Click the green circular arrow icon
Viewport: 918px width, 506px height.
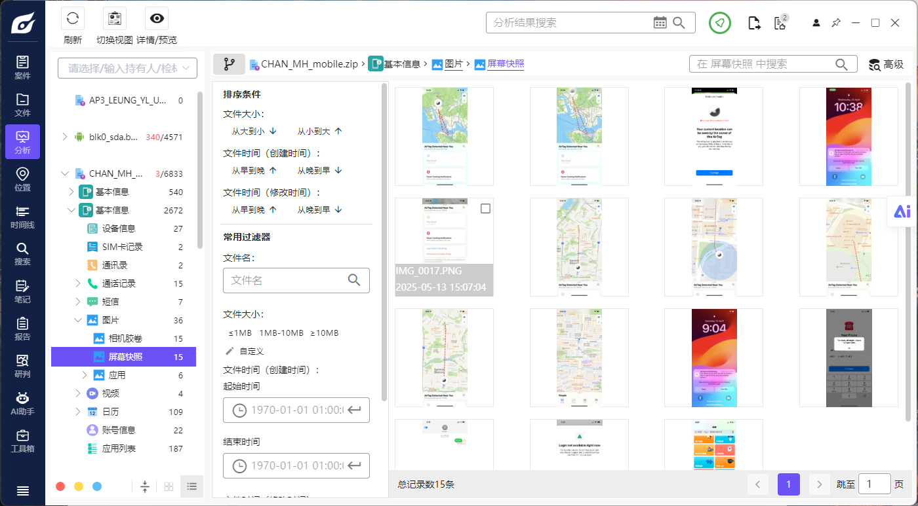[x=720, y=23]
